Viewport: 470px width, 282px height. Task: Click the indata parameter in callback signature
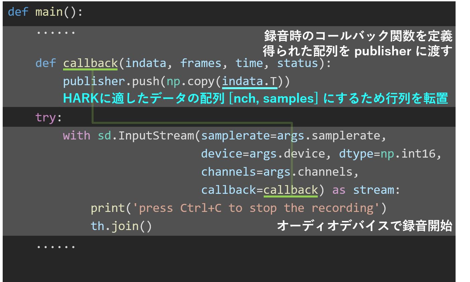146,63
